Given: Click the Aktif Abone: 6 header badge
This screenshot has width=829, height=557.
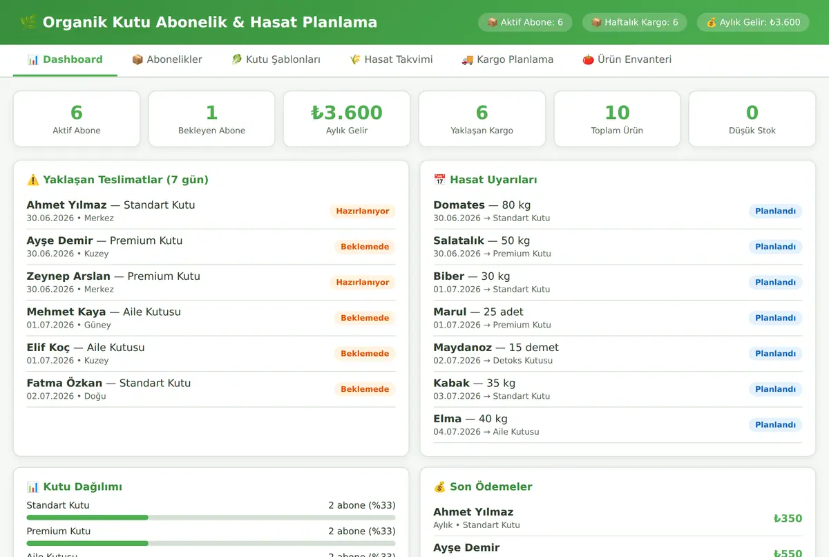Looking at the screenshot, I should tap(525, 22).
